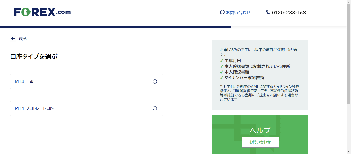Click the scrollbar up arrow
Viewport: 351px width, 154px height.
[349, 2]
